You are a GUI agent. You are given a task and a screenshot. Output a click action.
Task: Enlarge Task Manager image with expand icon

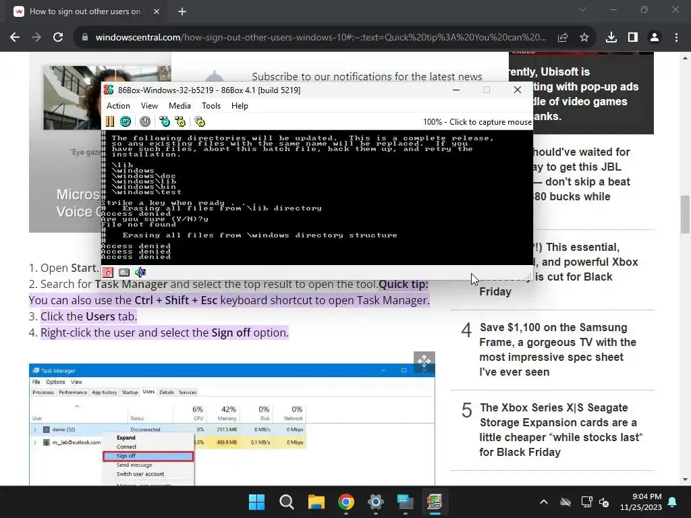tap(424, 362)
